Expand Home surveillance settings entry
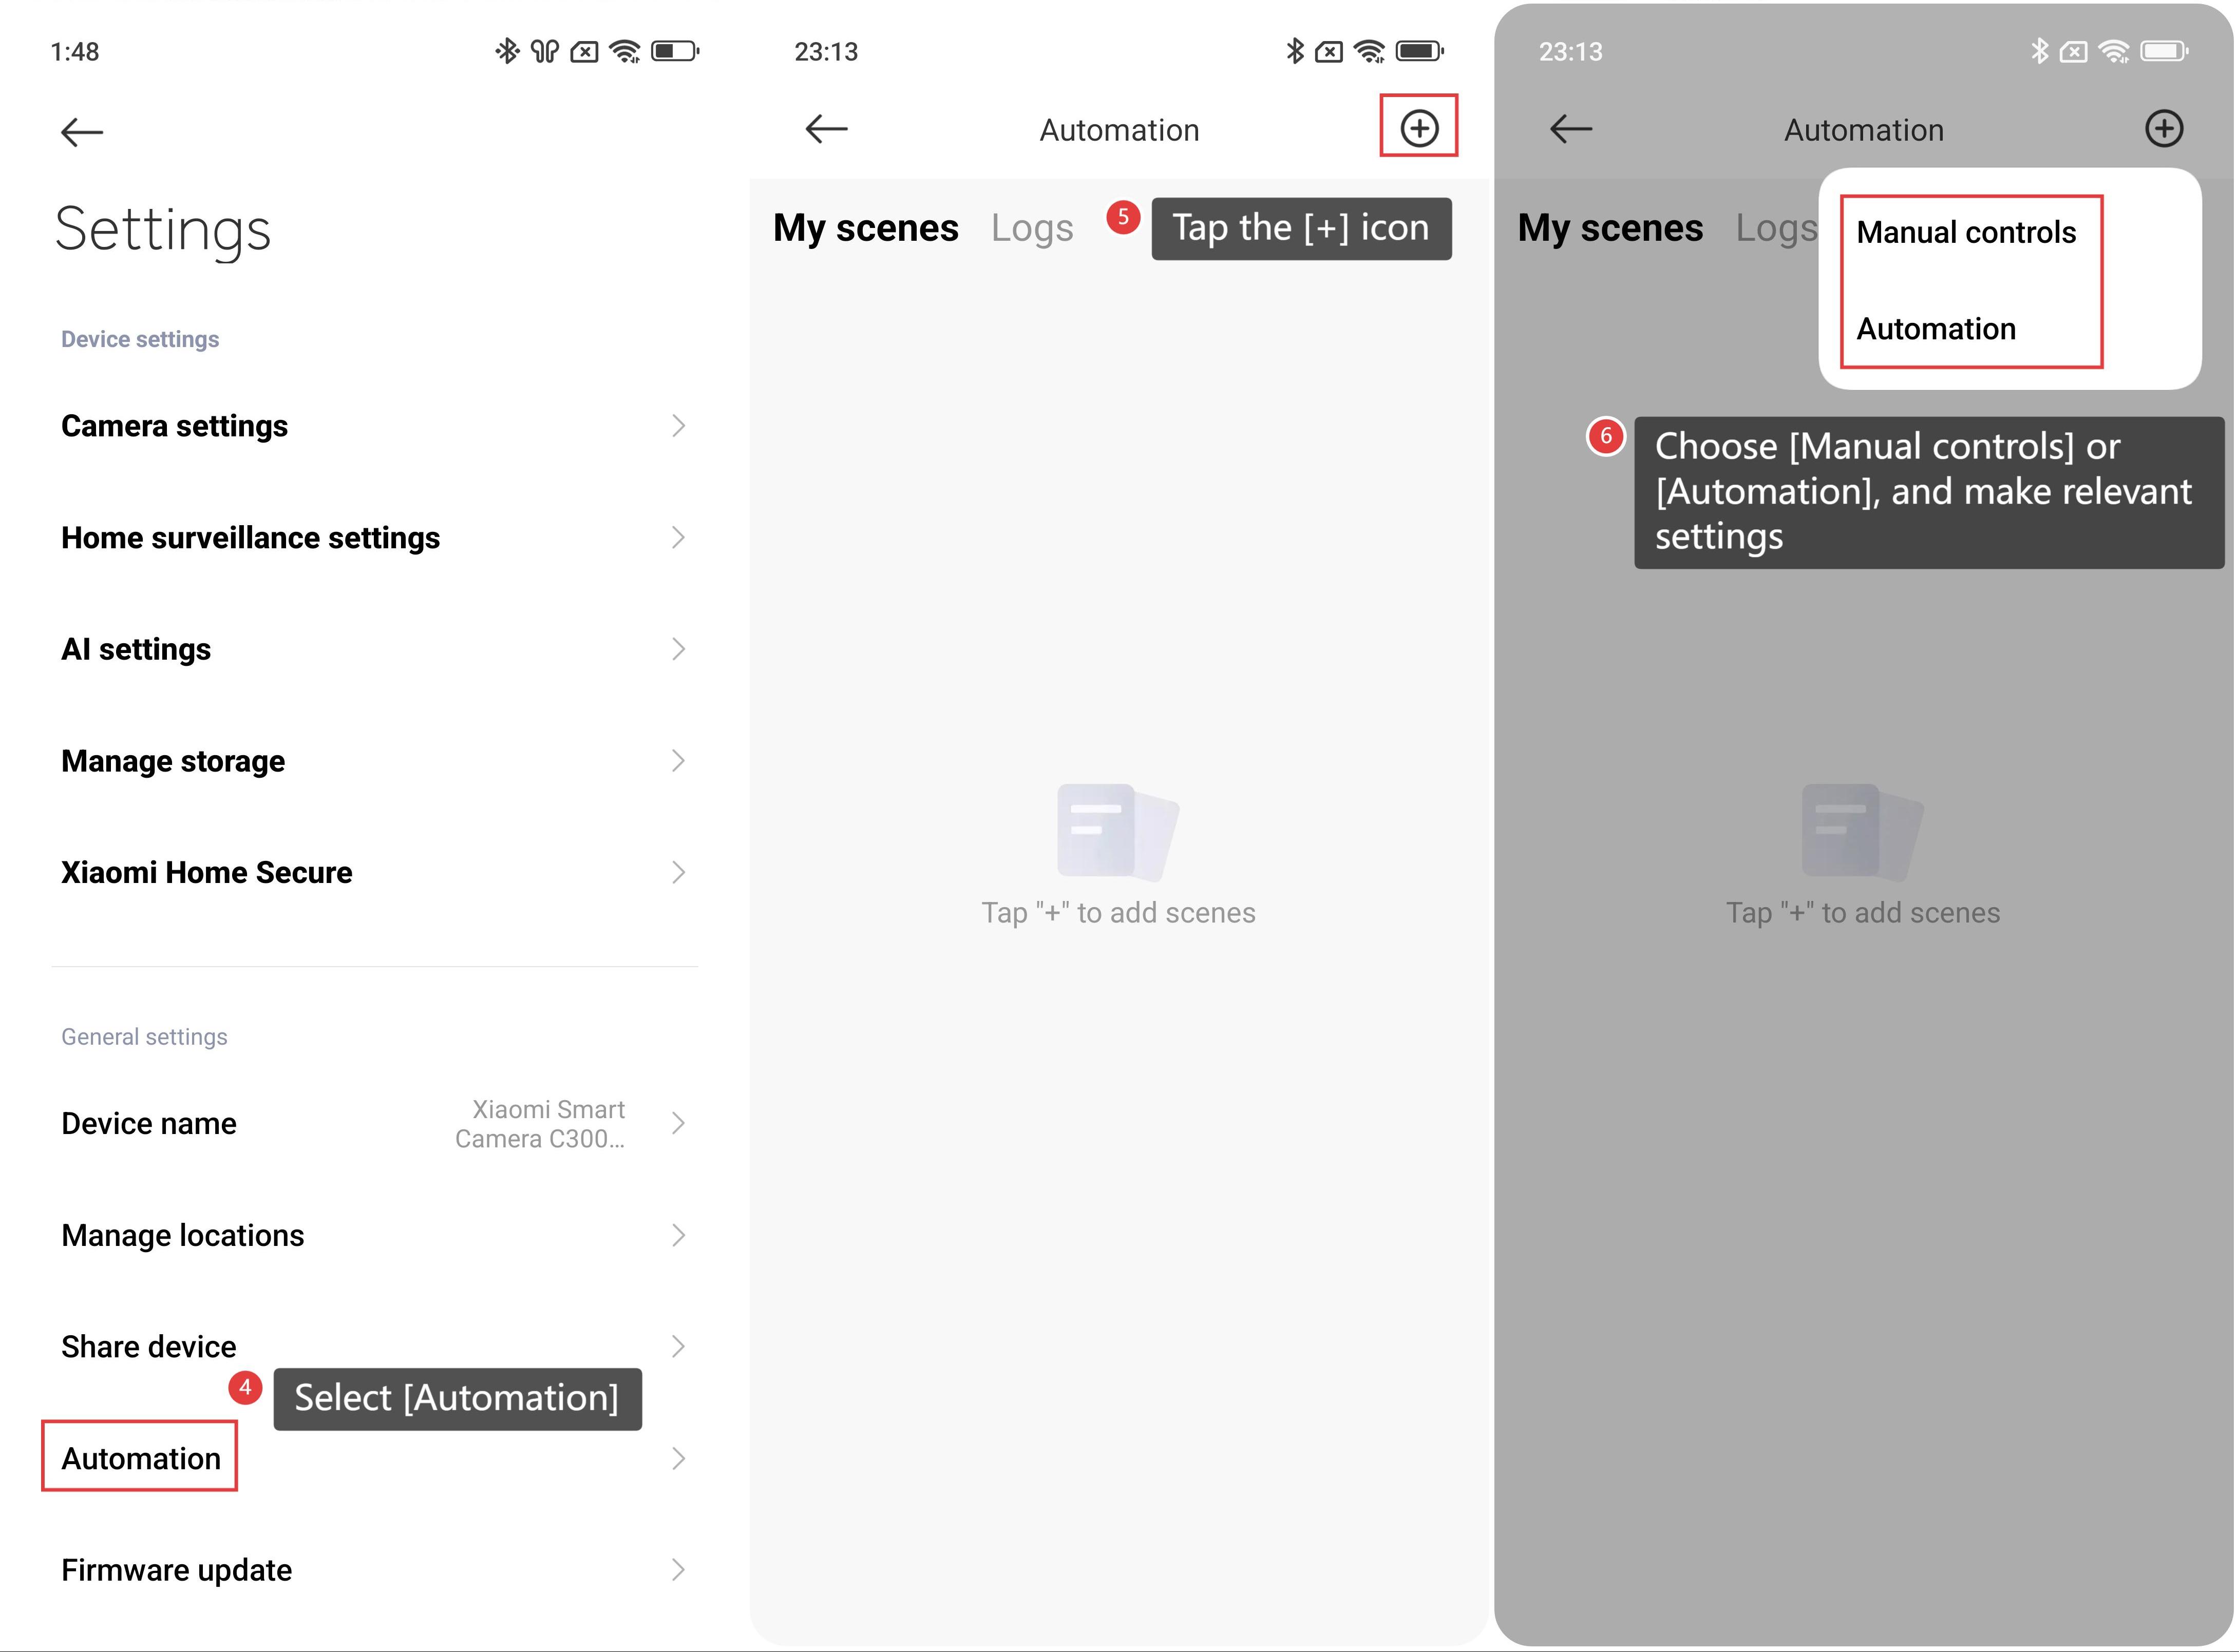 point(678,538)
